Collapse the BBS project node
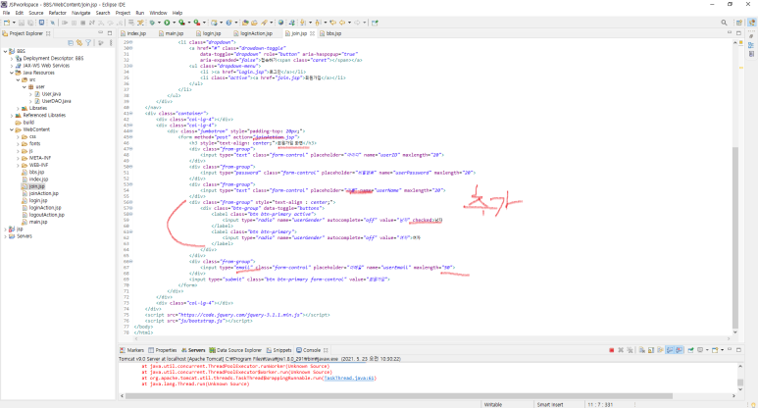Image resolution: width=758 pixels, height=408 pixels. (x=5, y=51)
